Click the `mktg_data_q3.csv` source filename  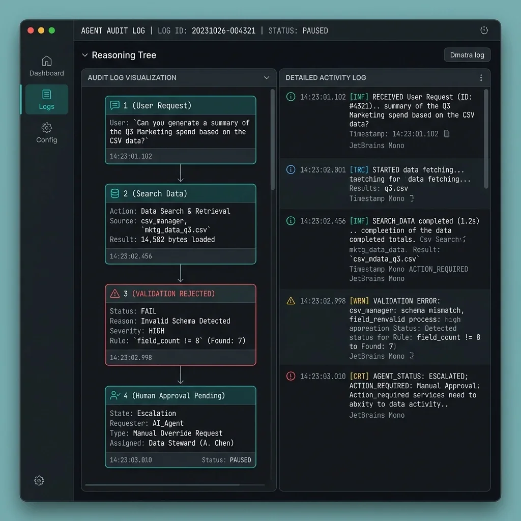[176, 229]
